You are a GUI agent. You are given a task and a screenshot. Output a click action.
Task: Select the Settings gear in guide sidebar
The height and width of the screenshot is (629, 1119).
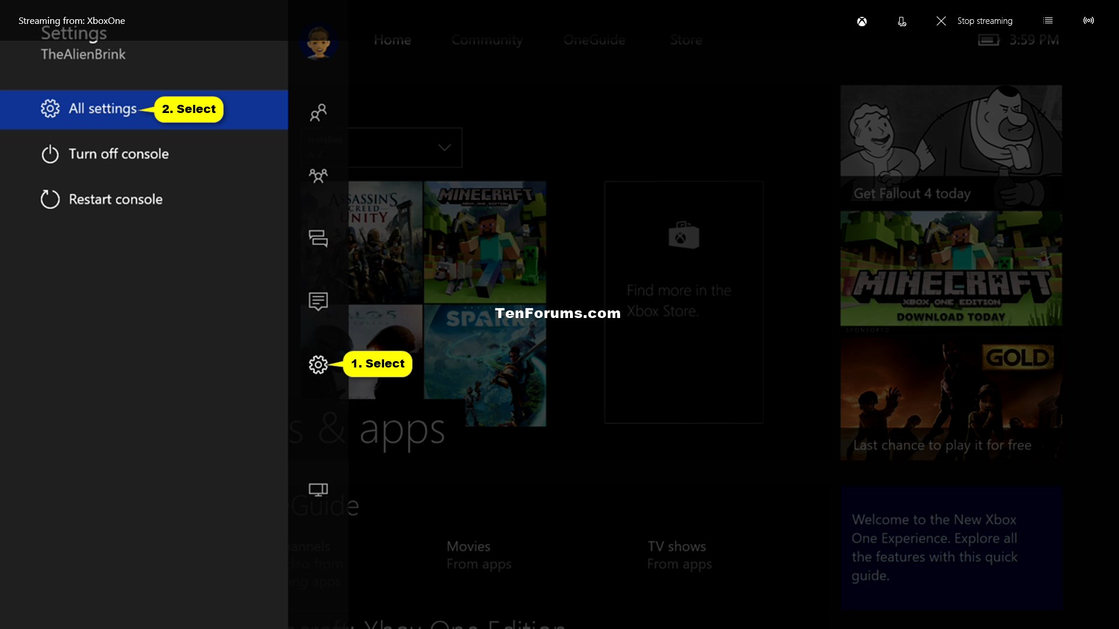click(x=318, y=365)
